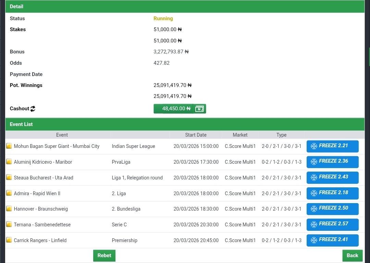Go Back from bet detail

[352, 255]
